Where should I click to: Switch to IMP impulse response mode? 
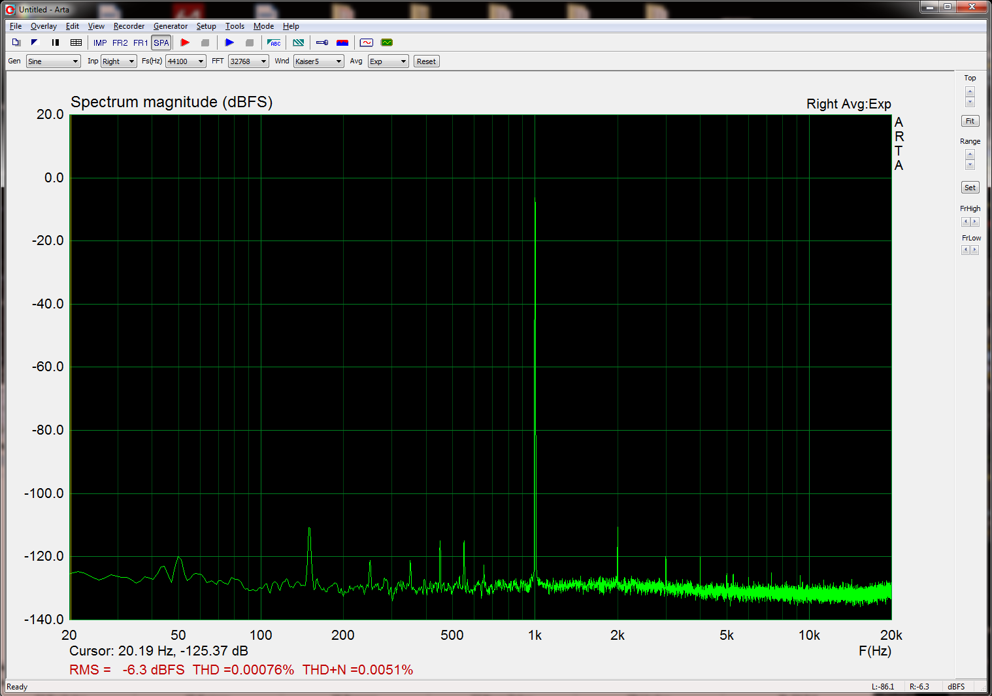100,42
